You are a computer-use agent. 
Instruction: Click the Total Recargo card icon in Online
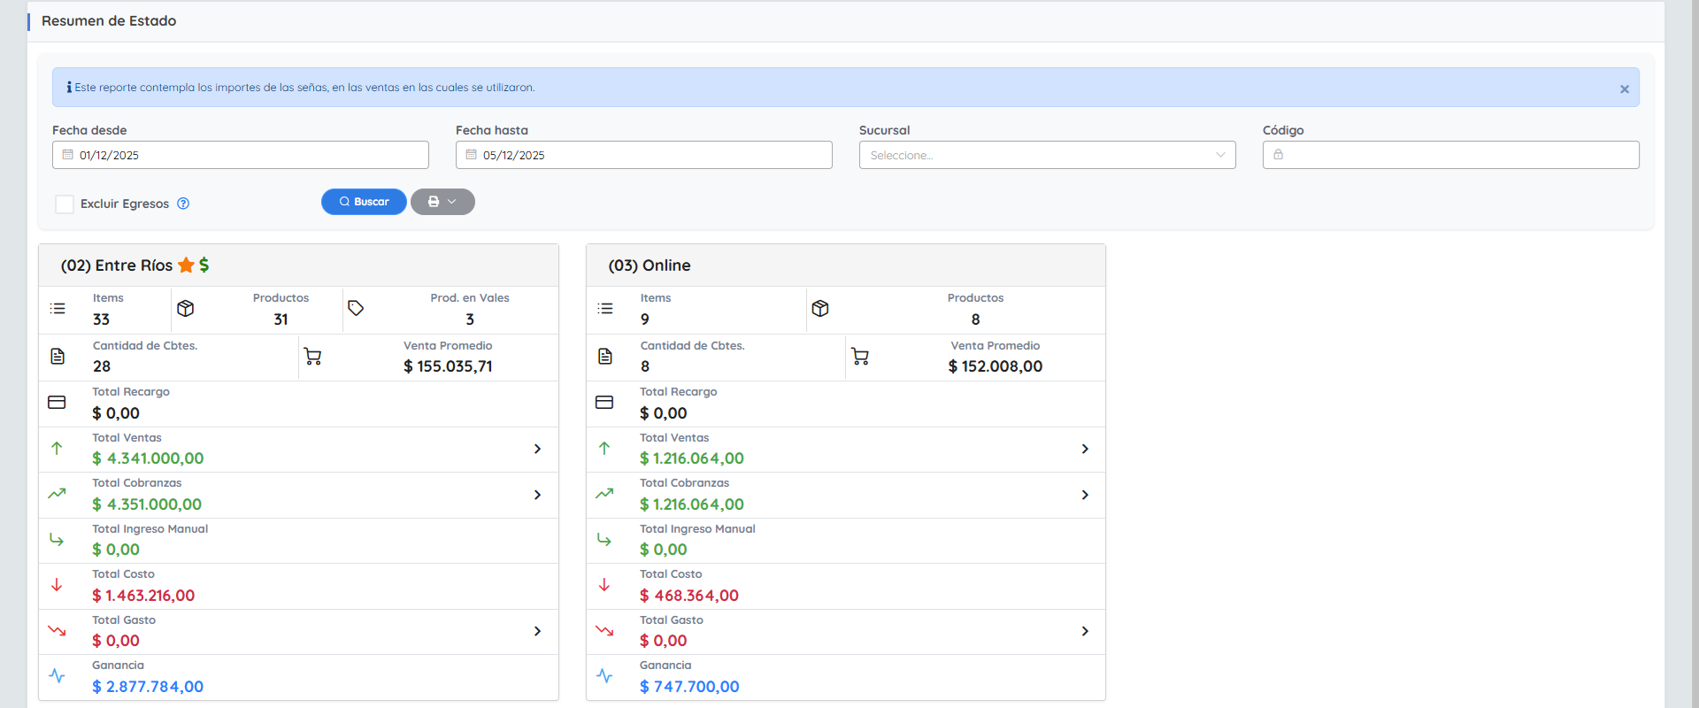604,403
